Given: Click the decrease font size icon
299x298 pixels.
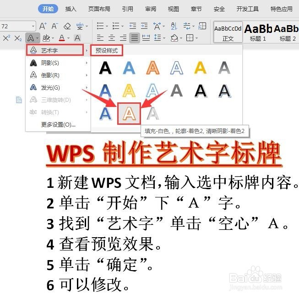Looking at the screenshot, I should point(54,26).
